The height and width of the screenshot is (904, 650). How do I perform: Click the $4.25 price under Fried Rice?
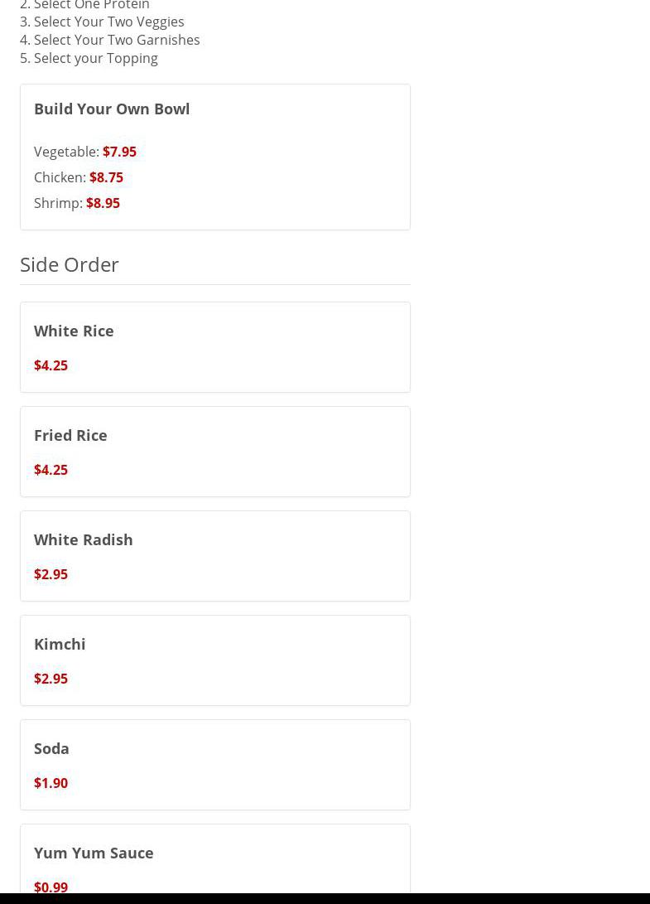(51, 470)
